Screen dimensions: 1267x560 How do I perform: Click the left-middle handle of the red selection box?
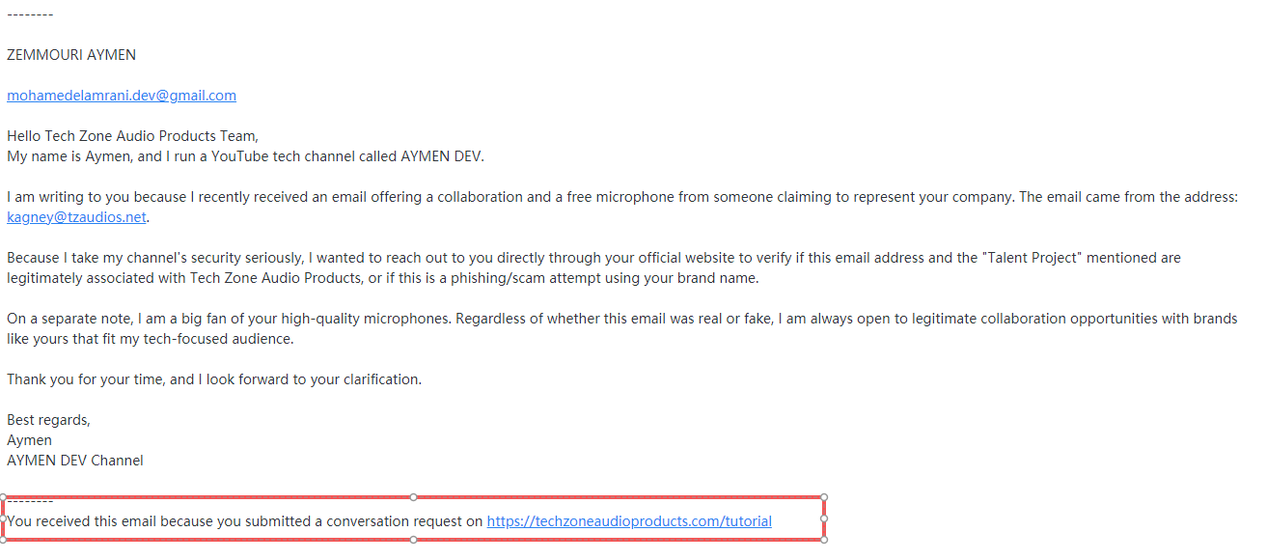pyautogui.click(x=3, y=519)
